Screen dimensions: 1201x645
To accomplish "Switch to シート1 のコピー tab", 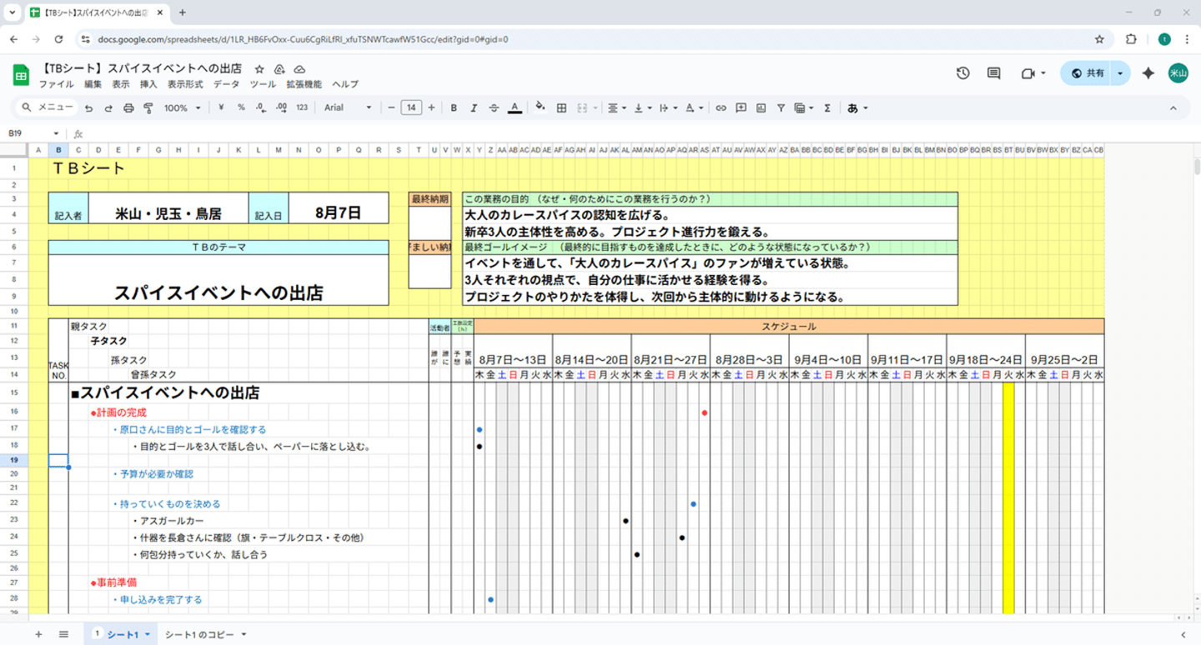I will (x=199, y=635).
